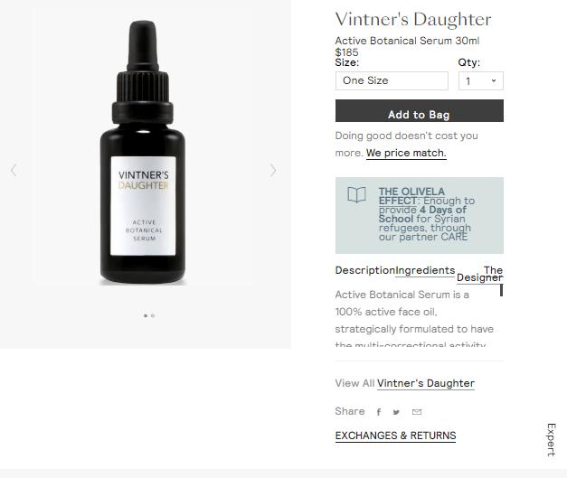Open the Expert side tab

click(x=551, y=440)
